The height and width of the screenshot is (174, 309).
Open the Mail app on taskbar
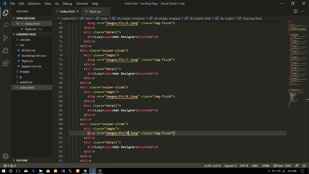coord(26,171)
